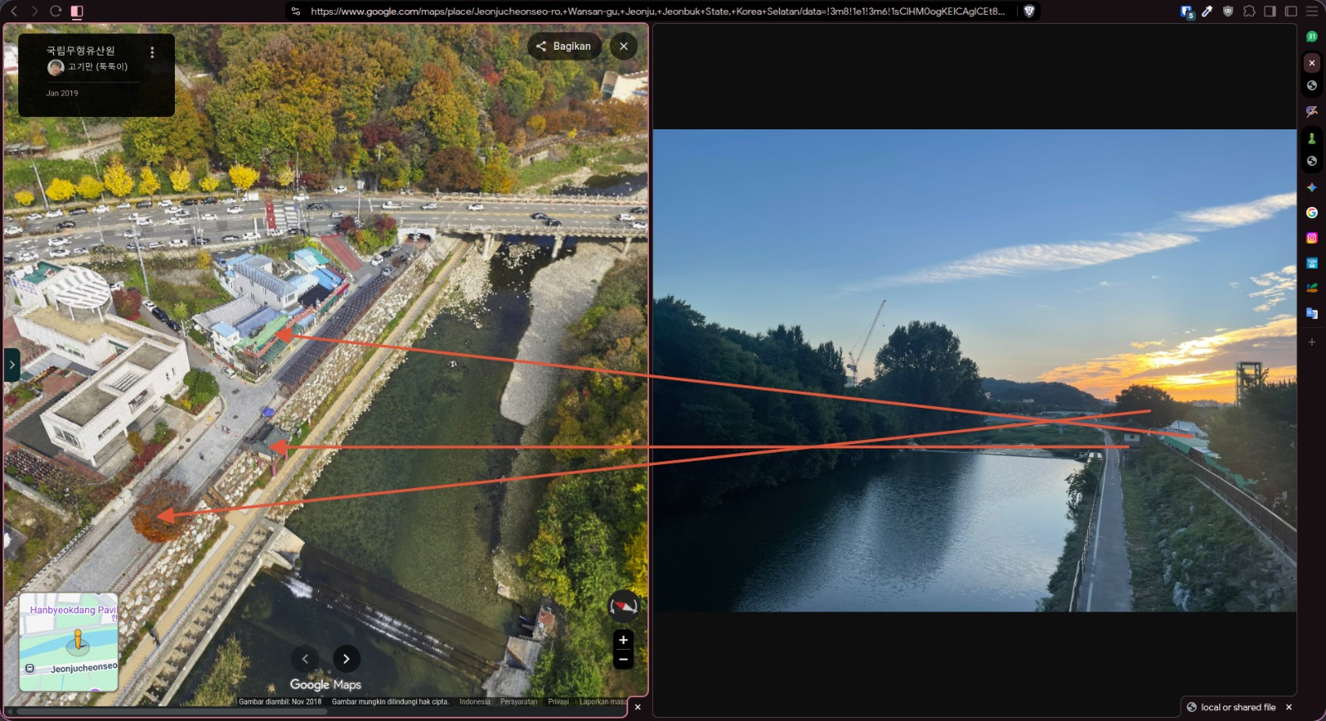Reset view using the compass control

click(623, 607)
